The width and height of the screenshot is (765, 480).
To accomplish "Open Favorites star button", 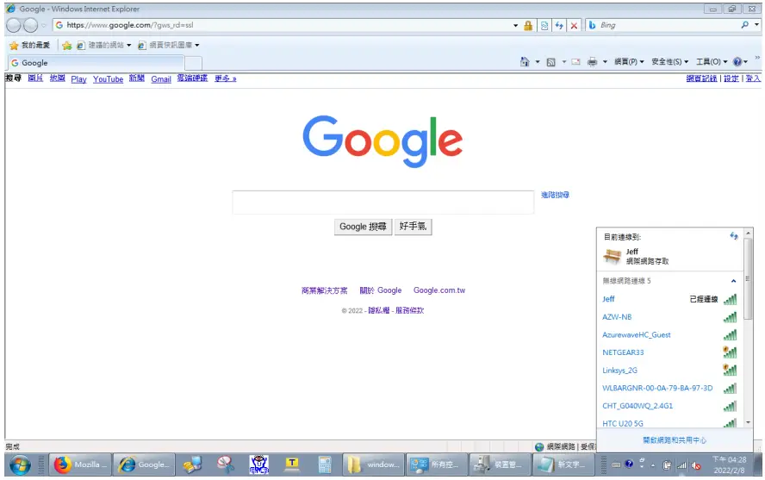I will click(30, 45).
